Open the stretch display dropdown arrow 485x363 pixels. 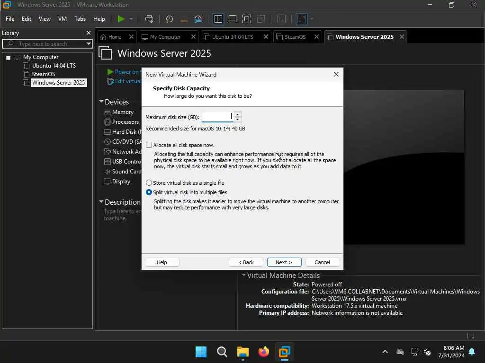pos(312,19)
